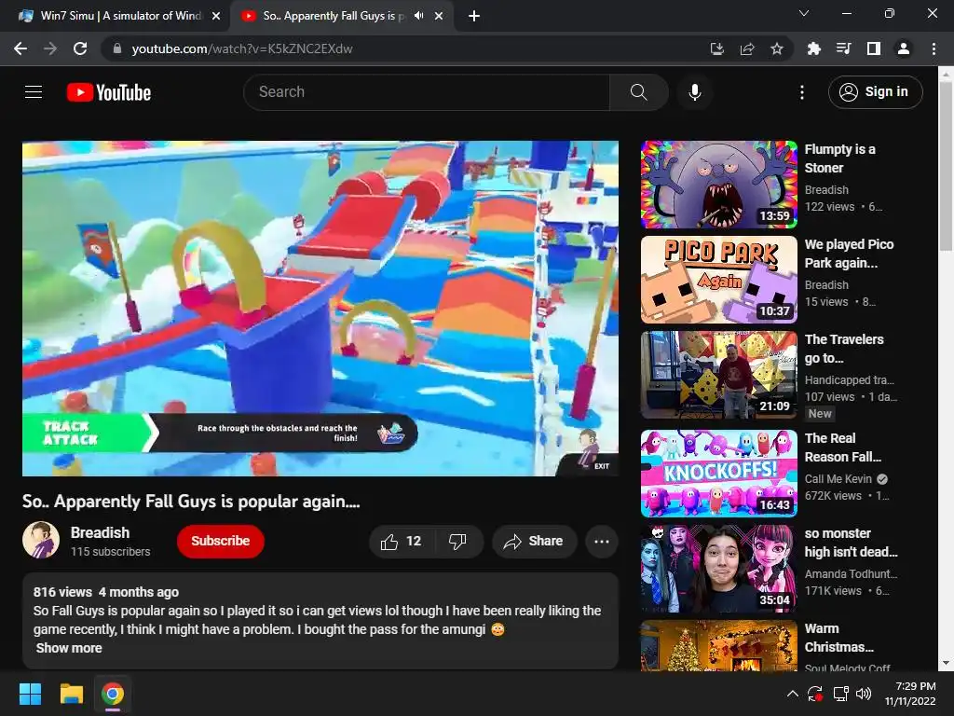This screenshot has height=716, width=954.
Task: Focus the YouTube Search field
Action: pyautogui.click(x=427, y=92)
